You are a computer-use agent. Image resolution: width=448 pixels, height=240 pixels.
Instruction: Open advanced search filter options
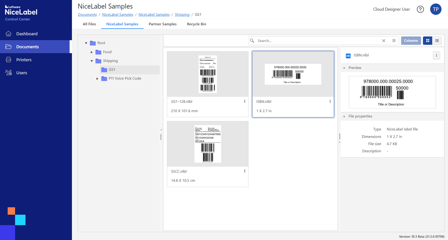coord(393,41)
